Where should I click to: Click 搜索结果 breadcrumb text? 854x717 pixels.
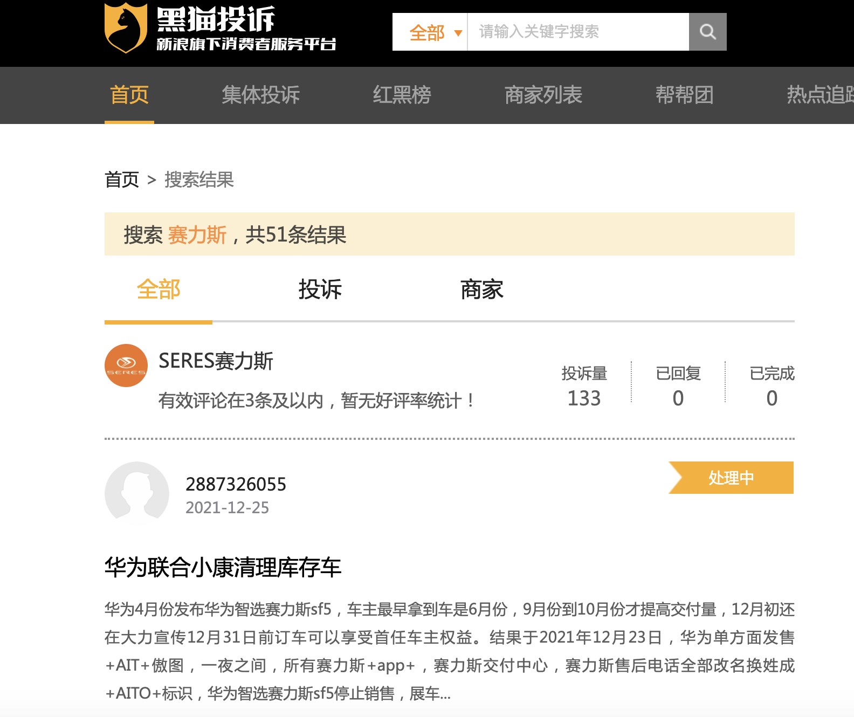tap(199, 180)
